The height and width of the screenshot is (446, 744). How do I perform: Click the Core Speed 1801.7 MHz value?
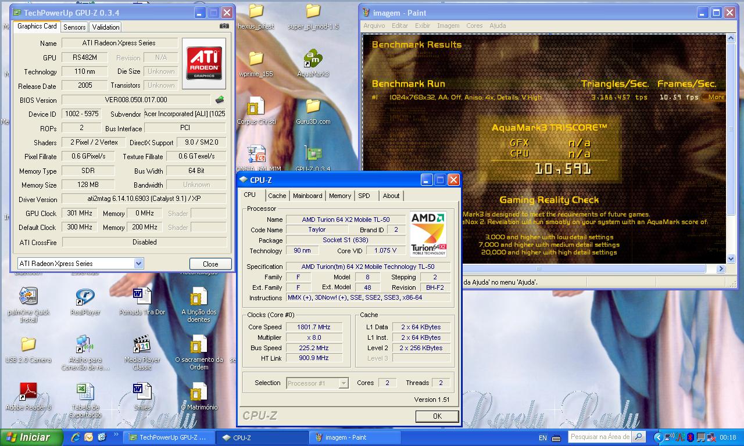pyautogui.click(x=313, y=327)
